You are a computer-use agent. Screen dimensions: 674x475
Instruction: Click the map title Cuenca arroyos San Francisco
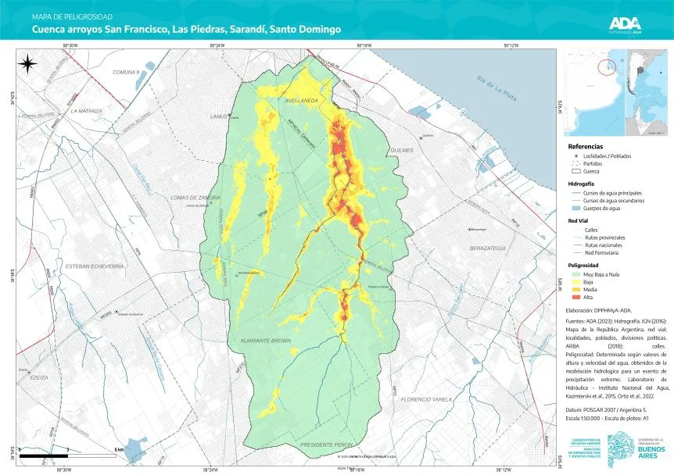coord(186,29)
